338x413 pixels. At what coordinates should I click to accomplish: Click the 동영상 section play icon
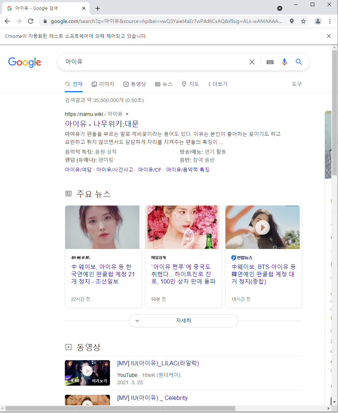[x=68, y=347]
